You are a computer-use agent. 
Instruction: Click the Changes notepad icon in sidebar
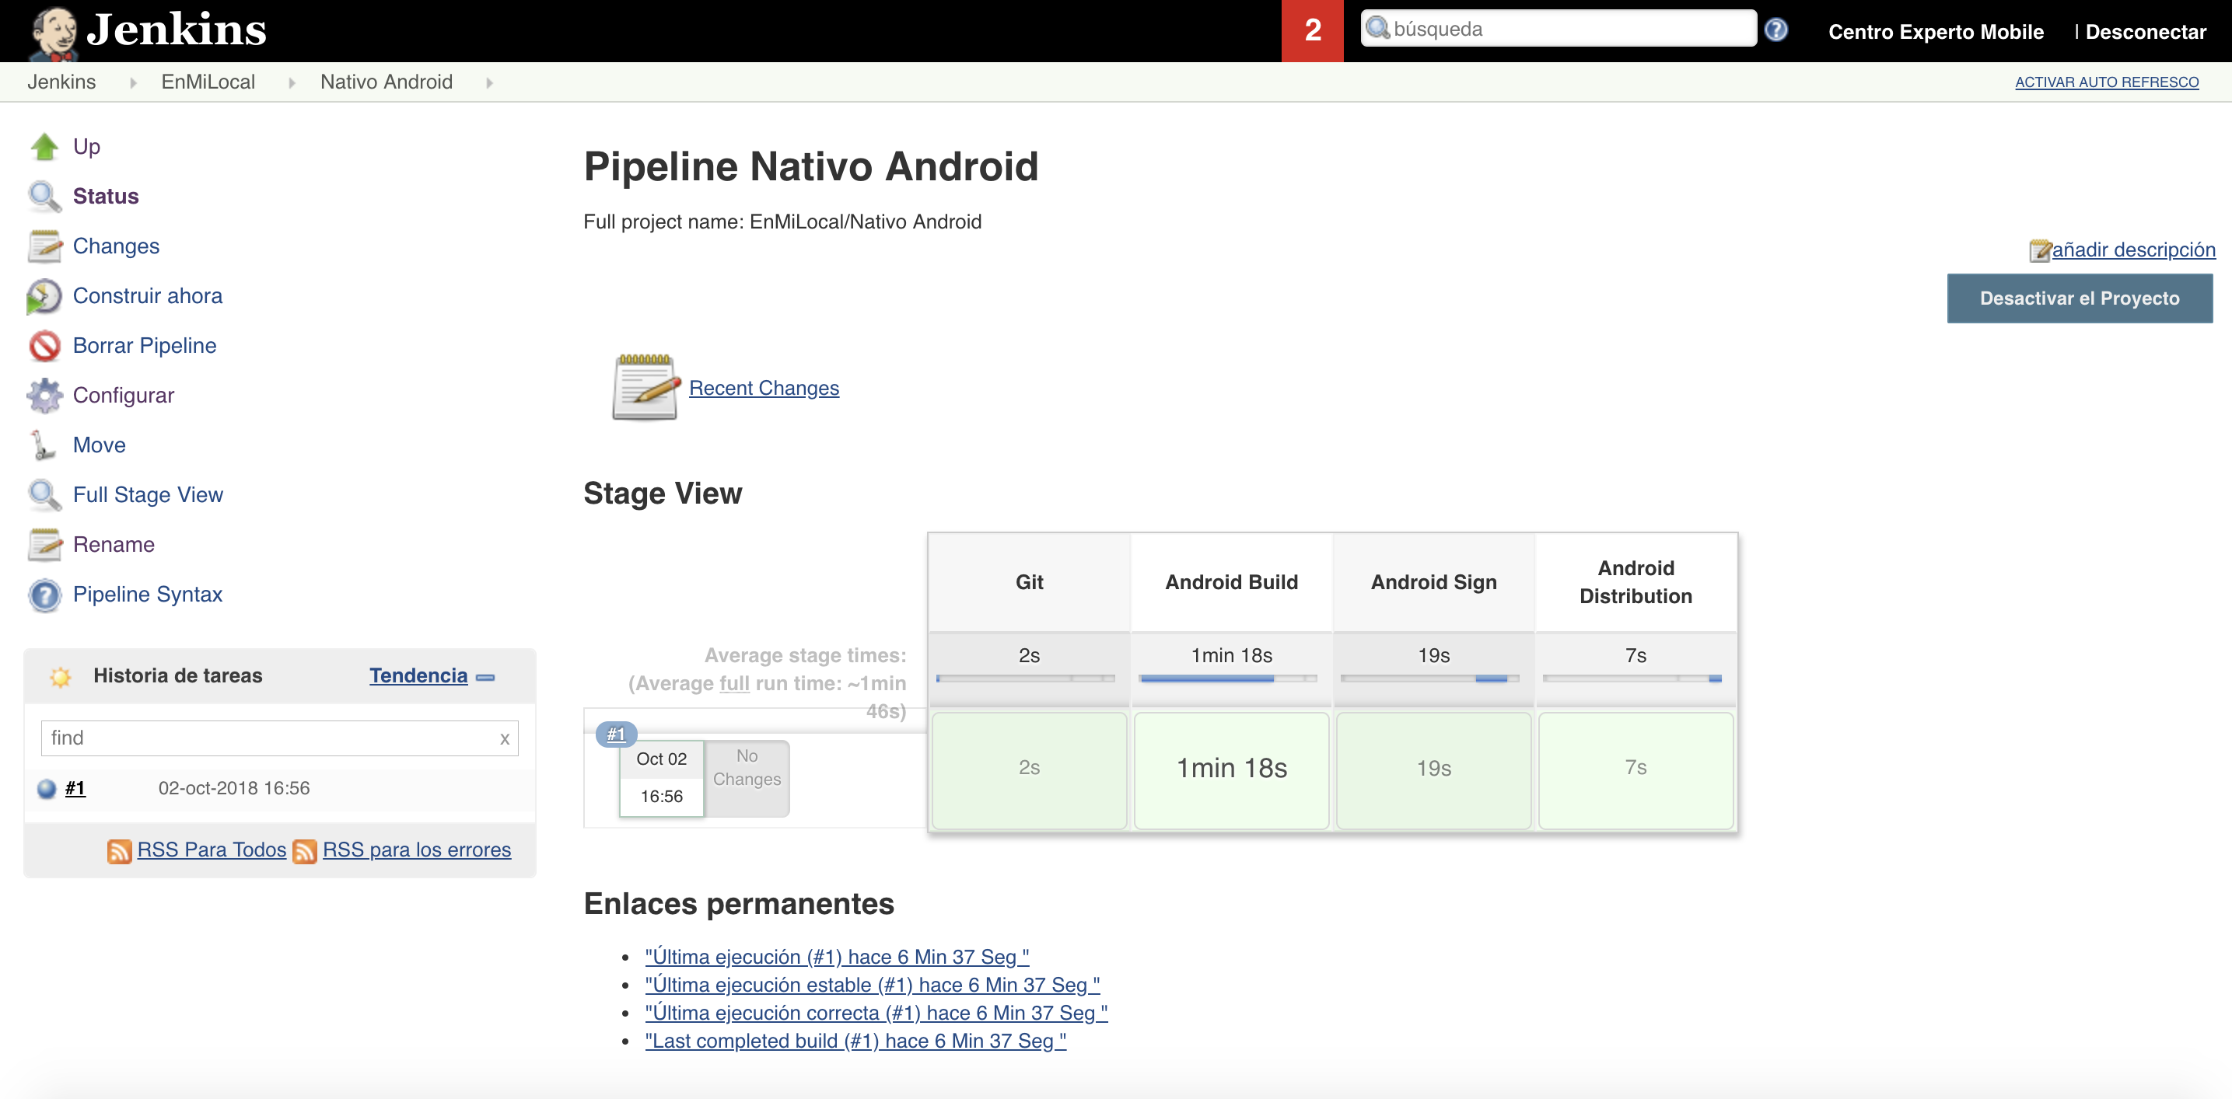coord(44,246)
